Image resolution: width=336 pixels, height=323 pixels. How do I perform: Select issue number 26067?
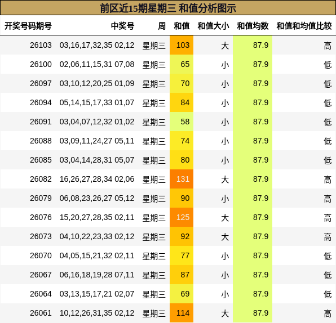pos(41,275)
